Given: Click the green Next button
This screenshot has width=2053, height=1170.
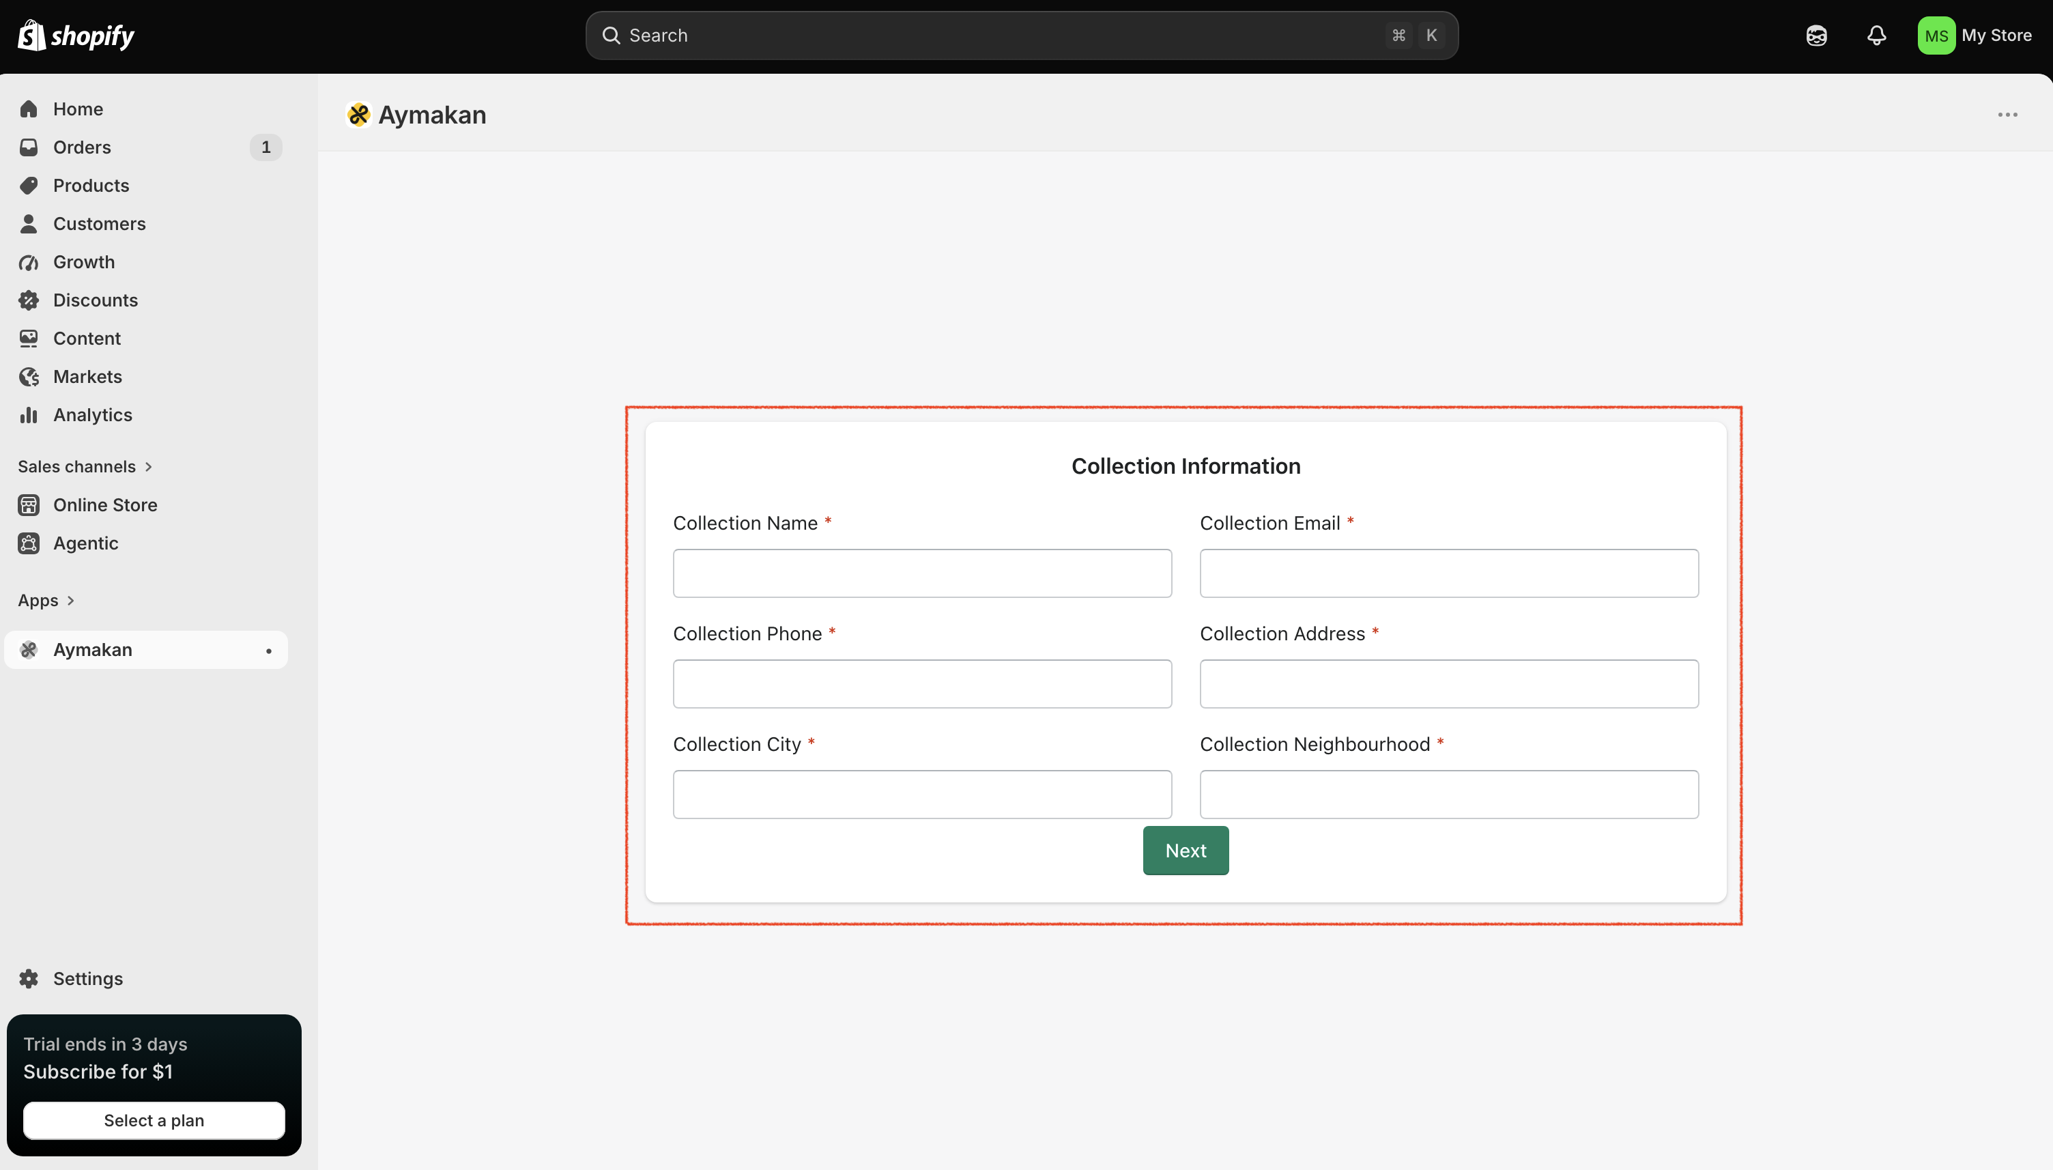Looking at the screenshot, I should tap(1186, 850).
